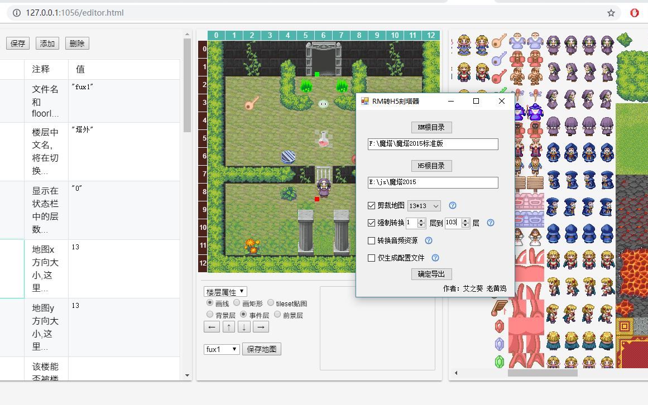Image resolution: width=648 pixels, height=405 pixels.
Task: Click the right arrow map shift icon
Action: [x=261, y=326]
